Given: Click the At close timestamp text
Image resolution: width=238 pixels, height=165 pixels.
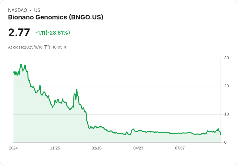Looking at the screenshot, I should [x=38, y=47].
